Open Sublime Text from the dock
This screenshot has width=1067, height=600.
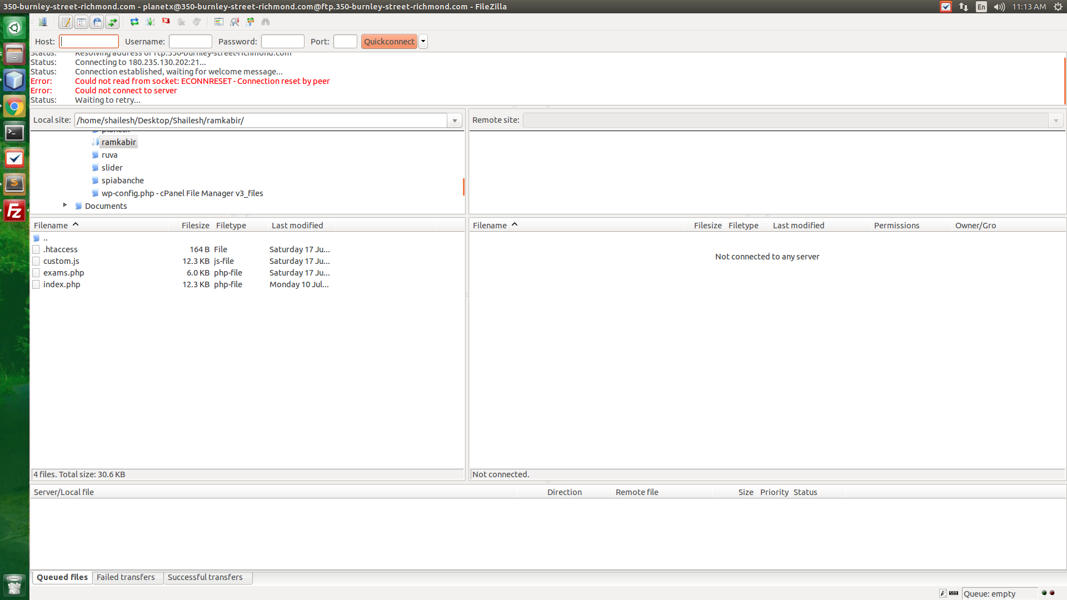[x=14, y=183]
